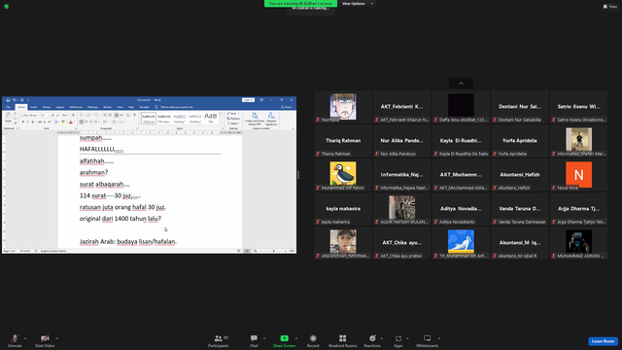Toggle Strikethrough formatting in Word
The height and width of the screenshot is (350, 622).
tap(40, 122)
